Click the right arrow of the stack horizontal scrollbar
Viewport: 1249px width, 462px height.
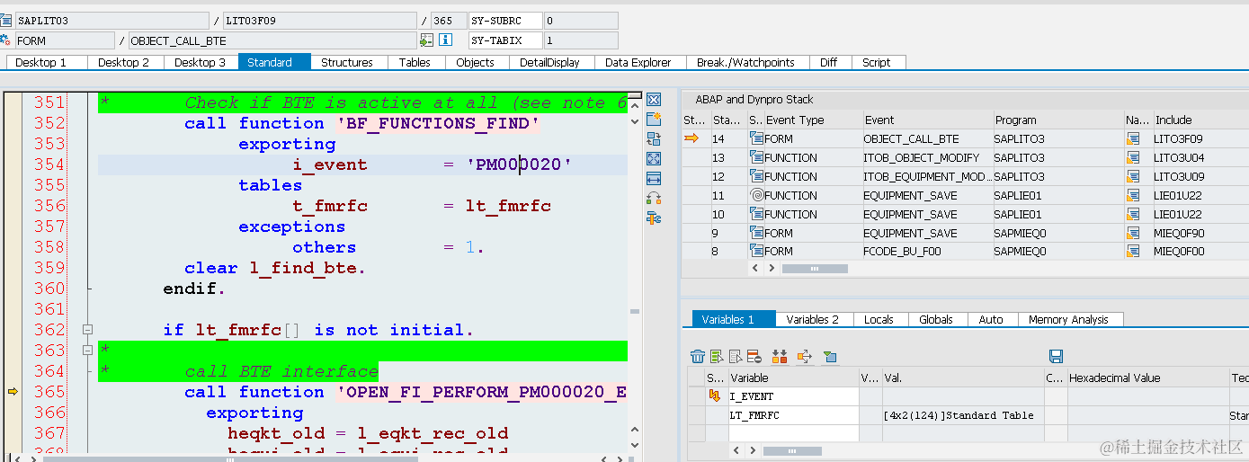pyautogui.click(x=771, y=268)
